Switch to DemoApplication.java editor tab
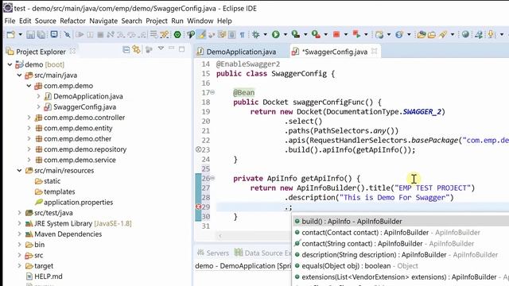Screen dimensions: 509x286 click(241, 52)
